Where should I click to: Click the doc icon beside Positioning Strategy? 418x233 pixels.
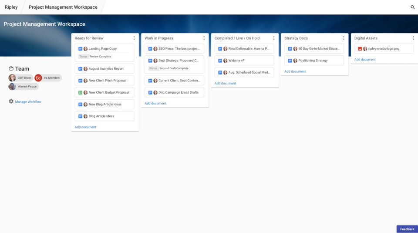coord(290,61)
